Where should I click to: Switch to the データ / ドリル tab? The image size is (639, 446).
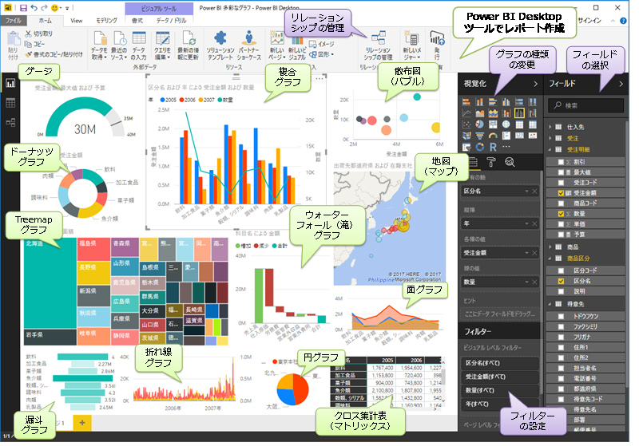pyautogui.click(x=172, y=21)
